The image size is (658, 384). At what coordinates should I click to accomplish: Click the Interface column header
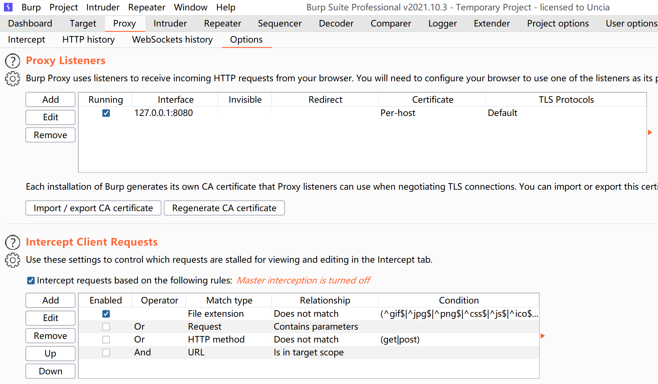click(175, 100)
